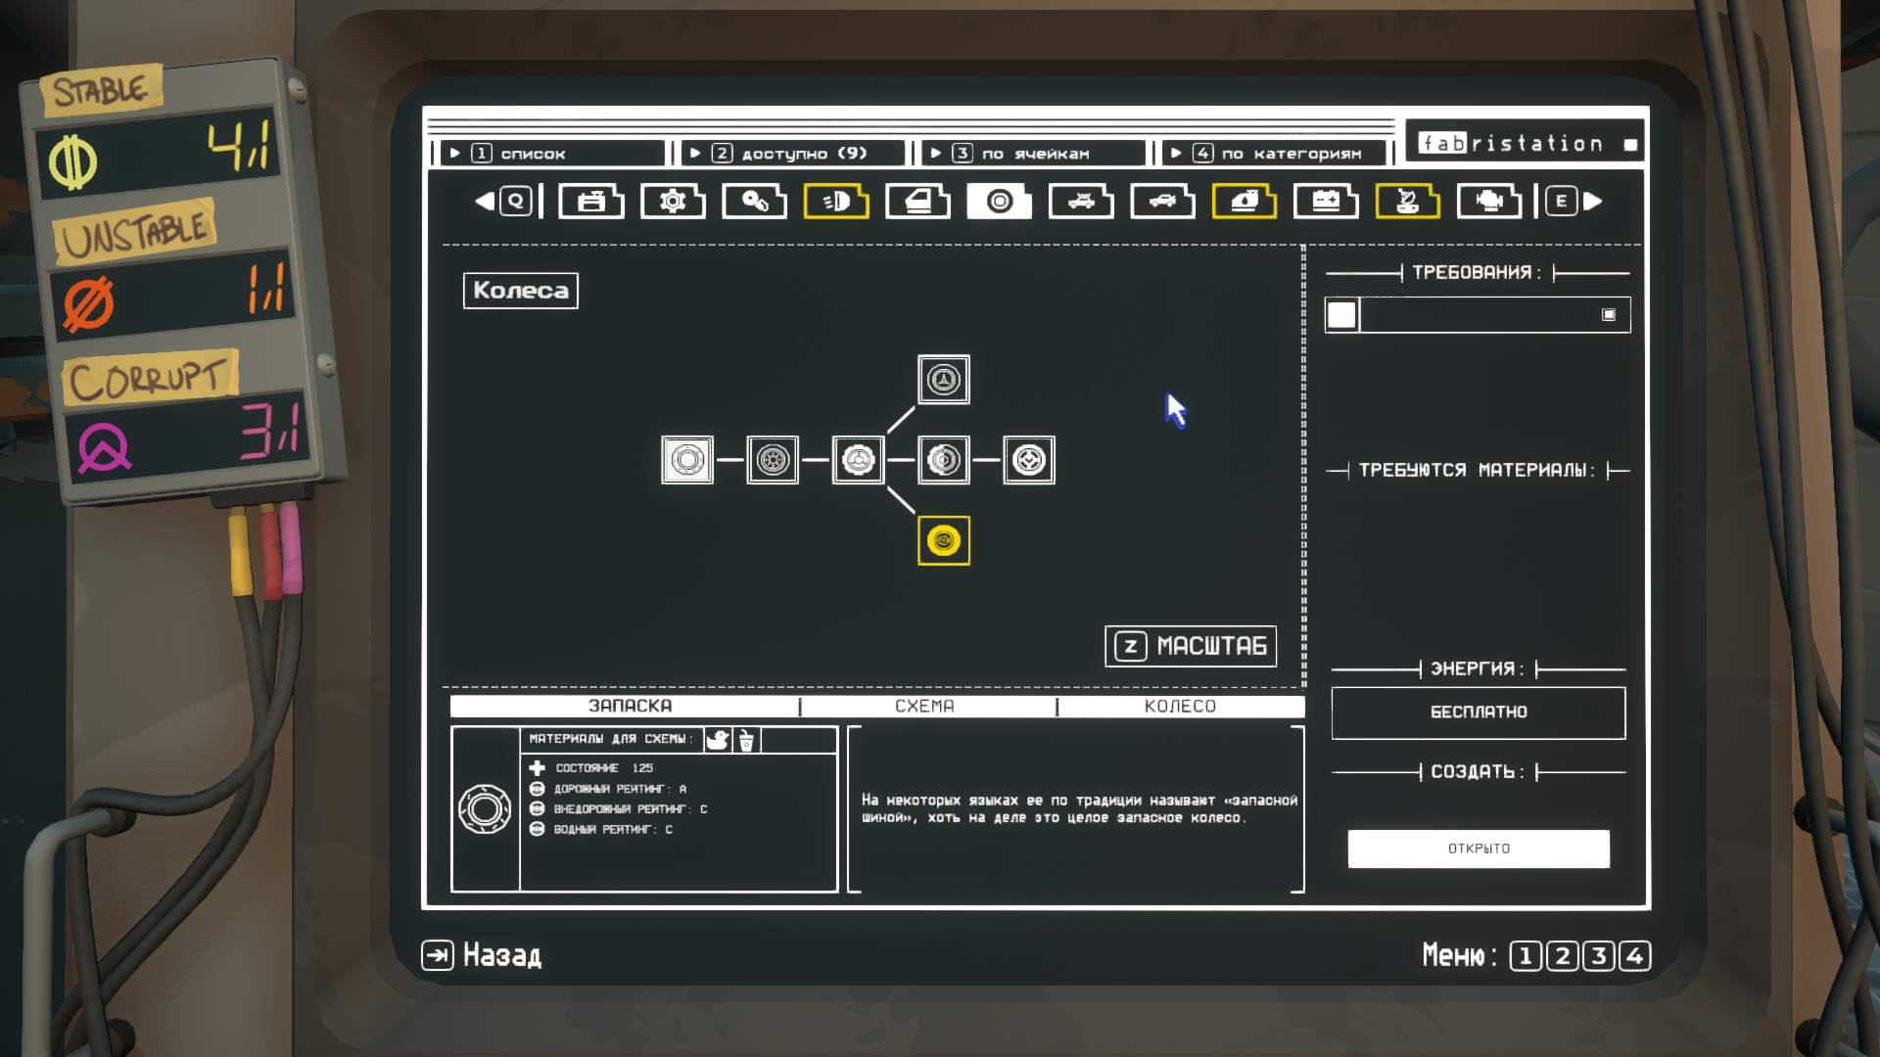Toggle the fabristation corner square indicator
1880x1057 pixels.
click(x=1630, y=145)
